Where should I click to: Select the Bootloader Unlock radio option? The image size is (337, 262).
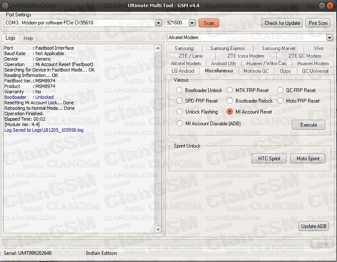coord(179,90)
